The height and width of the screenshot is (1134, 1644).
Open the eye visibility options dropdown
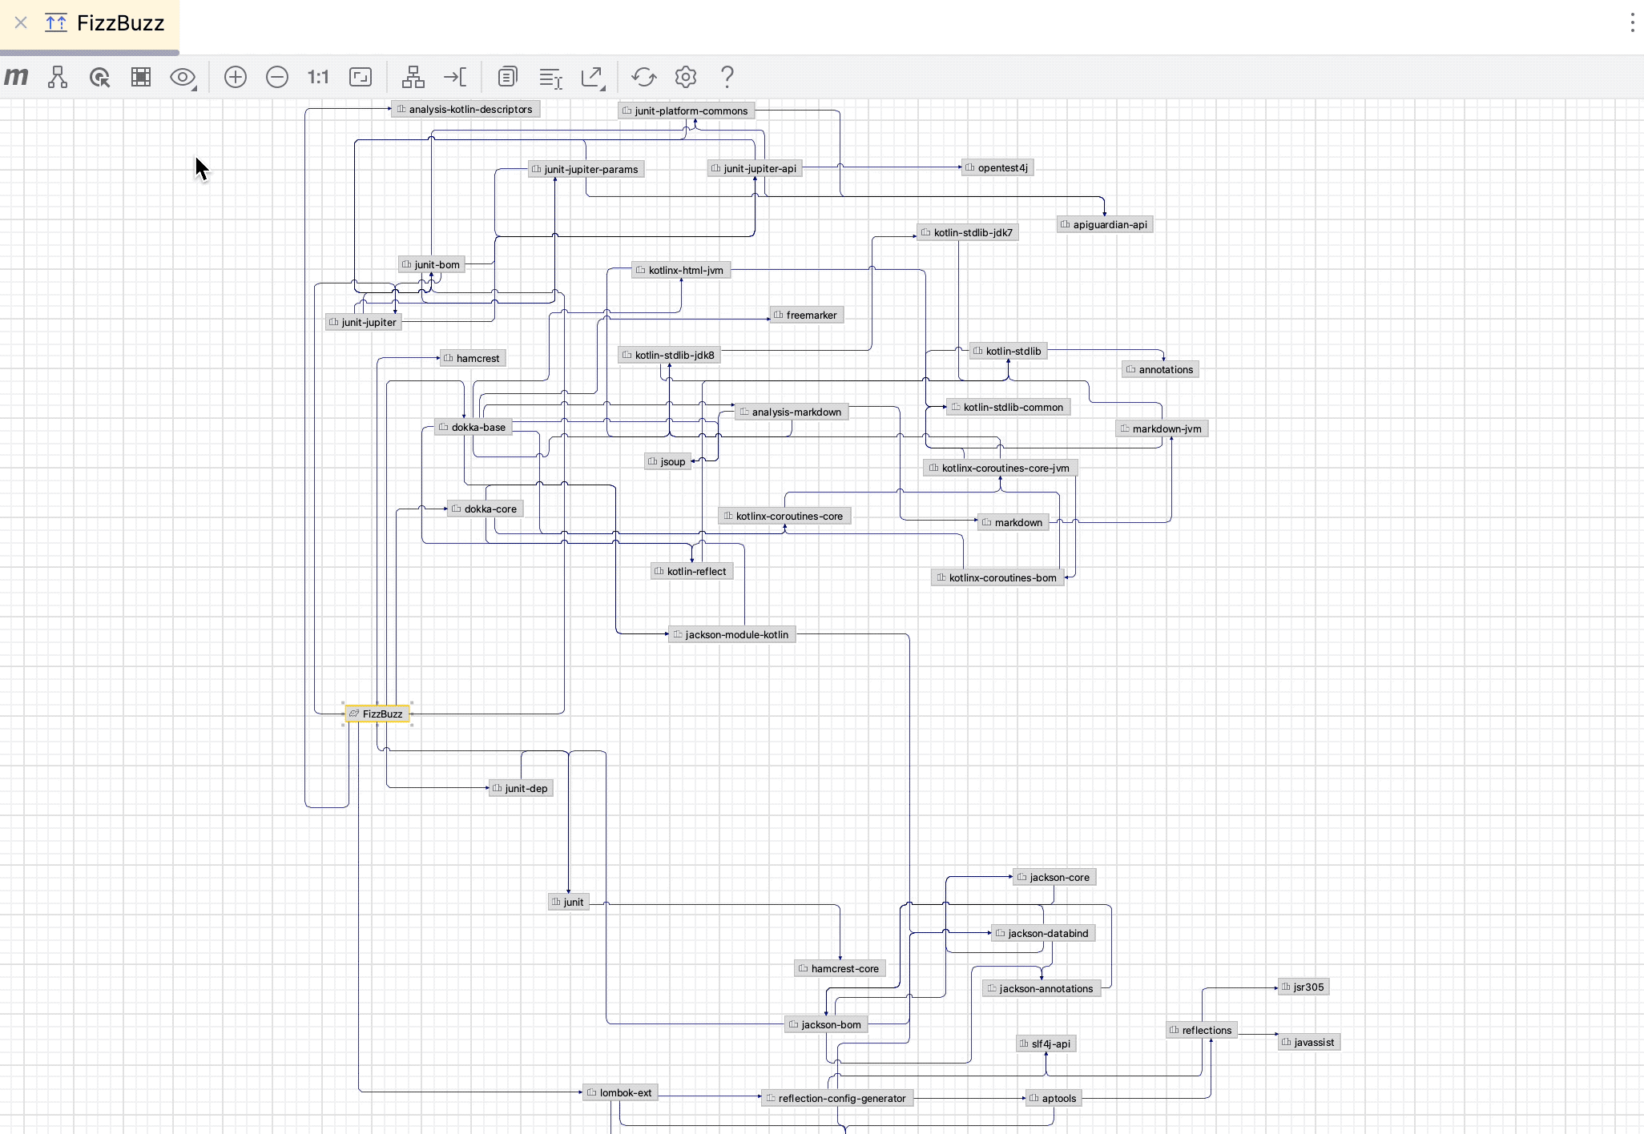tap(183, 77)
